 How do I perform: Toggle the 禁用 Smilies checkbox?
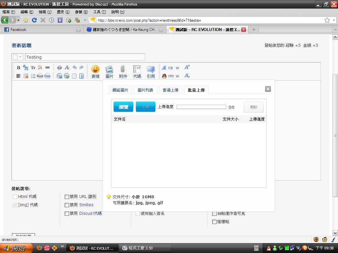(67, 205)
